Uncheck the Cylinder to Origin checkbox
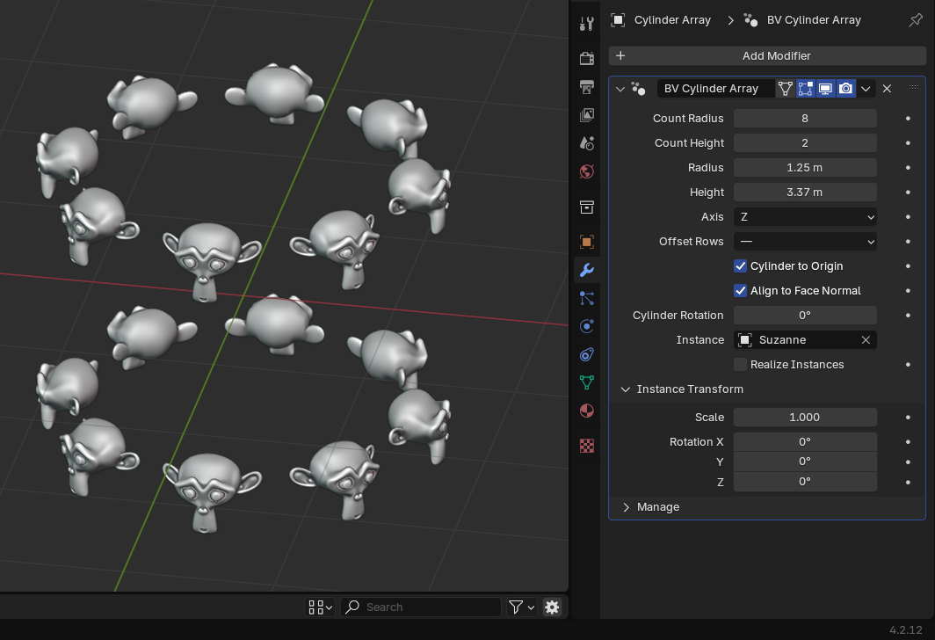 click(x=740, y=266)
